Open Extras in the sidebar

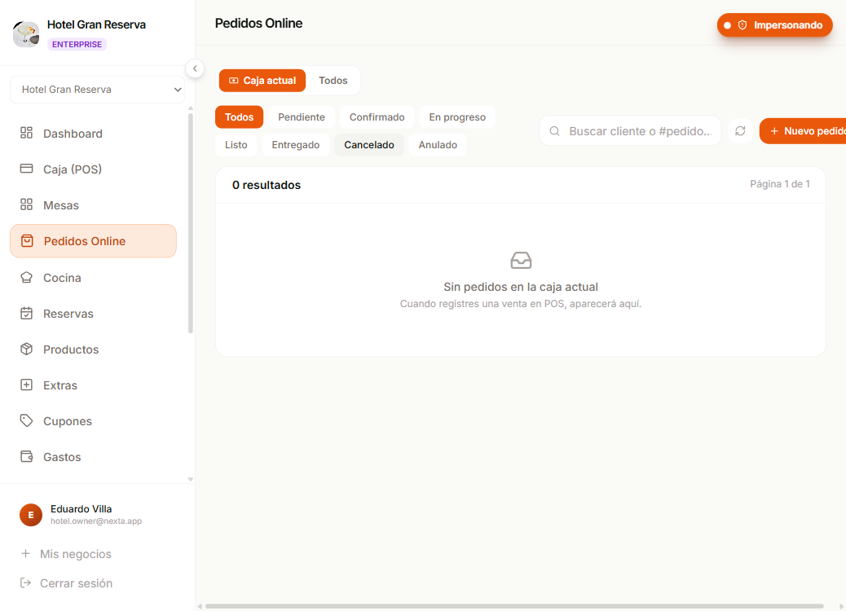(x=94, y=385)
